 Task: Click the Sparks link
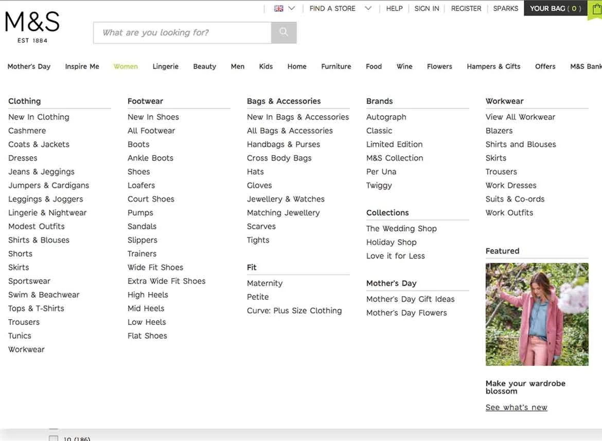coord(506,8)
